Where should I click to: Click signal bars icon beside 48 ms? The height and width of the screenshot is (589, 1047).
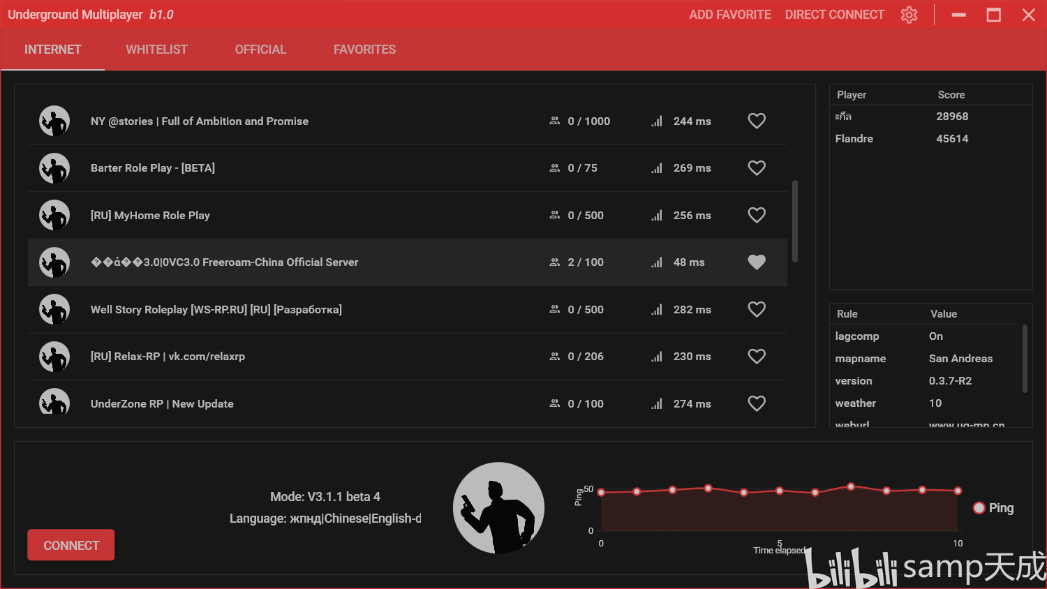(x=657, y=262)
